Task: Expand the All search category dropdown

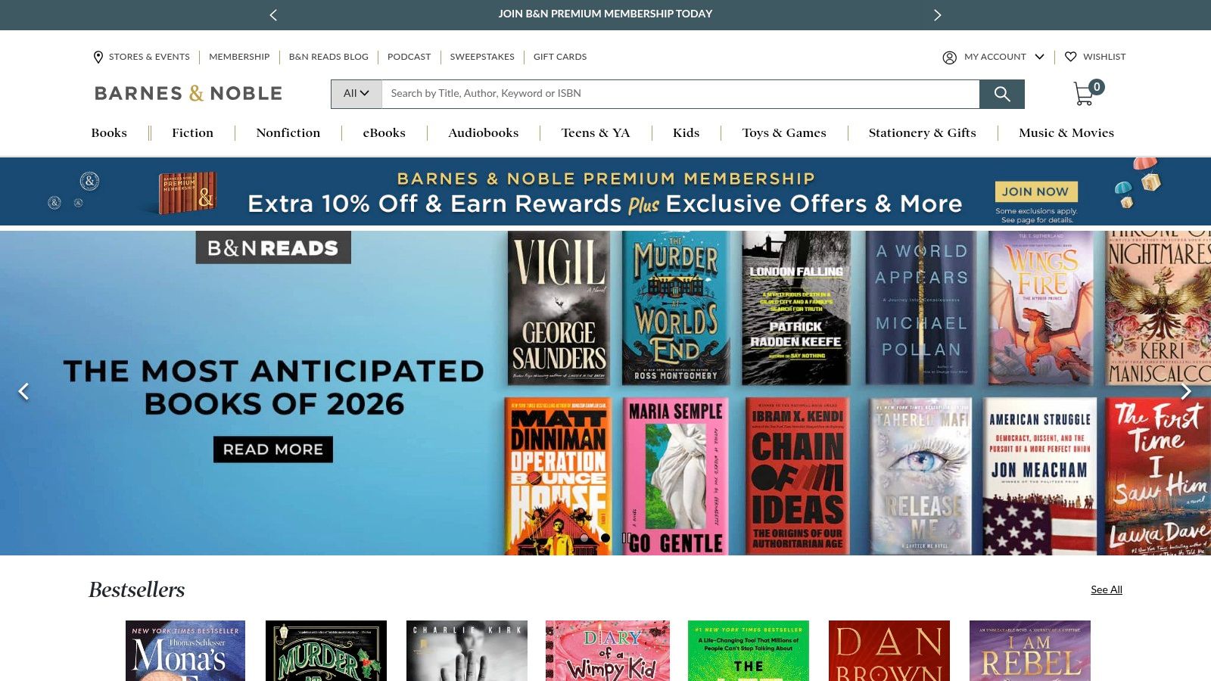Action: coord(356,94)
